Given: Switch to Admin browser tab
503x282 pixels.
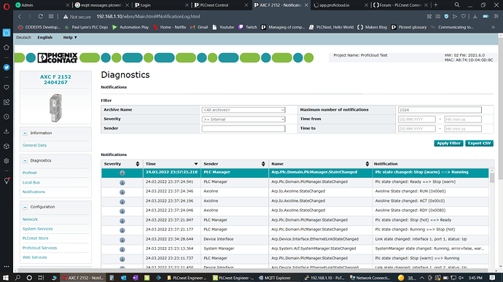Looking at the screenshot, I should (x=42, y=5).
